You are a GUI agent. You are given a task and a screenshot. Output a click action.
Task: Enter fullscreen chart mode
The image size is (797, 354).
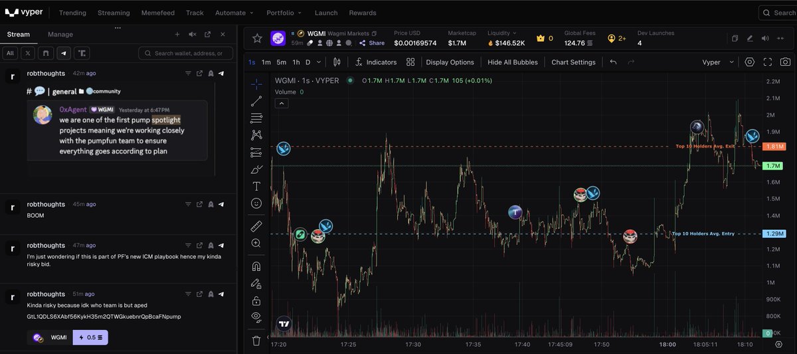(768, 62)
